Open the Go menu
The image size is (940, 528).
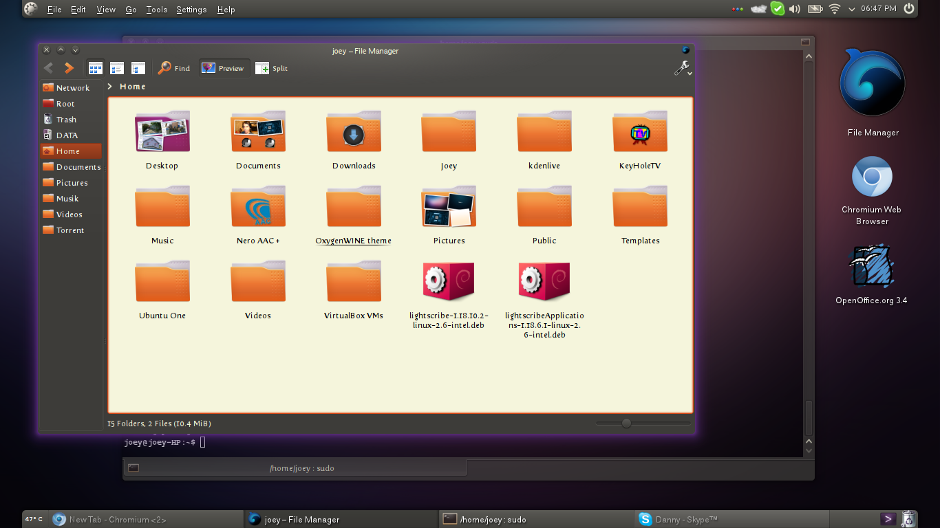click(131, 10)
